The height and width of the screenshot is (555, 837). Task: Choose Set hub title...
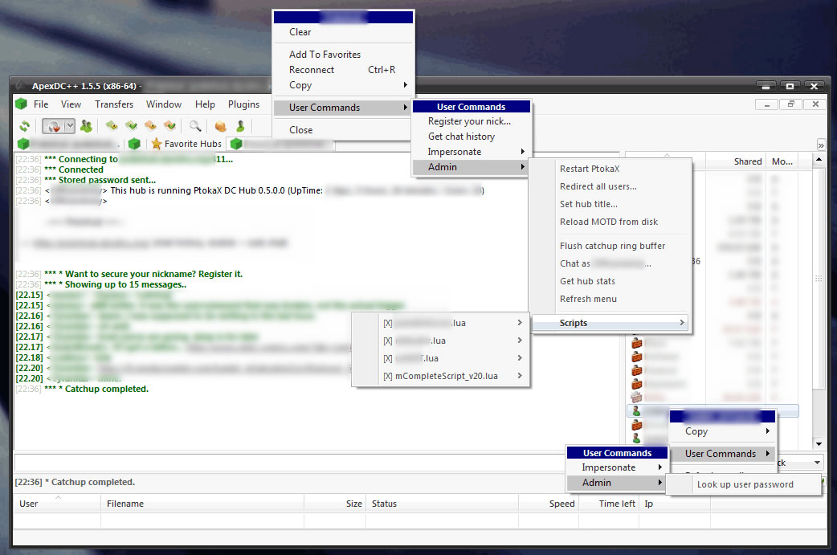[x=610, y=204]
